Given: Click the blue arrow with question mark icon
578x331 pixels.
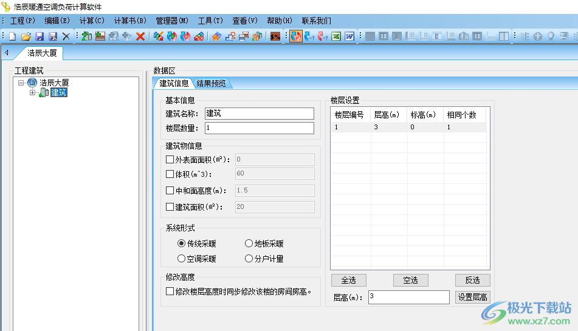Looking at the screenshot, I should click(309, 36).
